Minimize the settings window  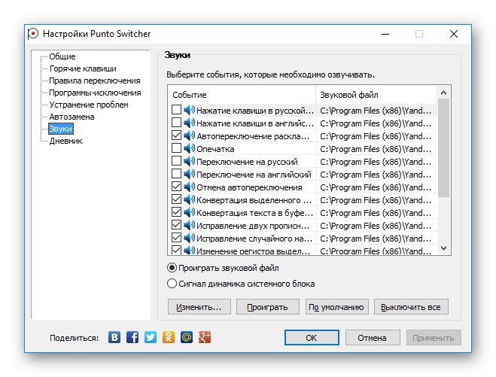pos(385,34)
